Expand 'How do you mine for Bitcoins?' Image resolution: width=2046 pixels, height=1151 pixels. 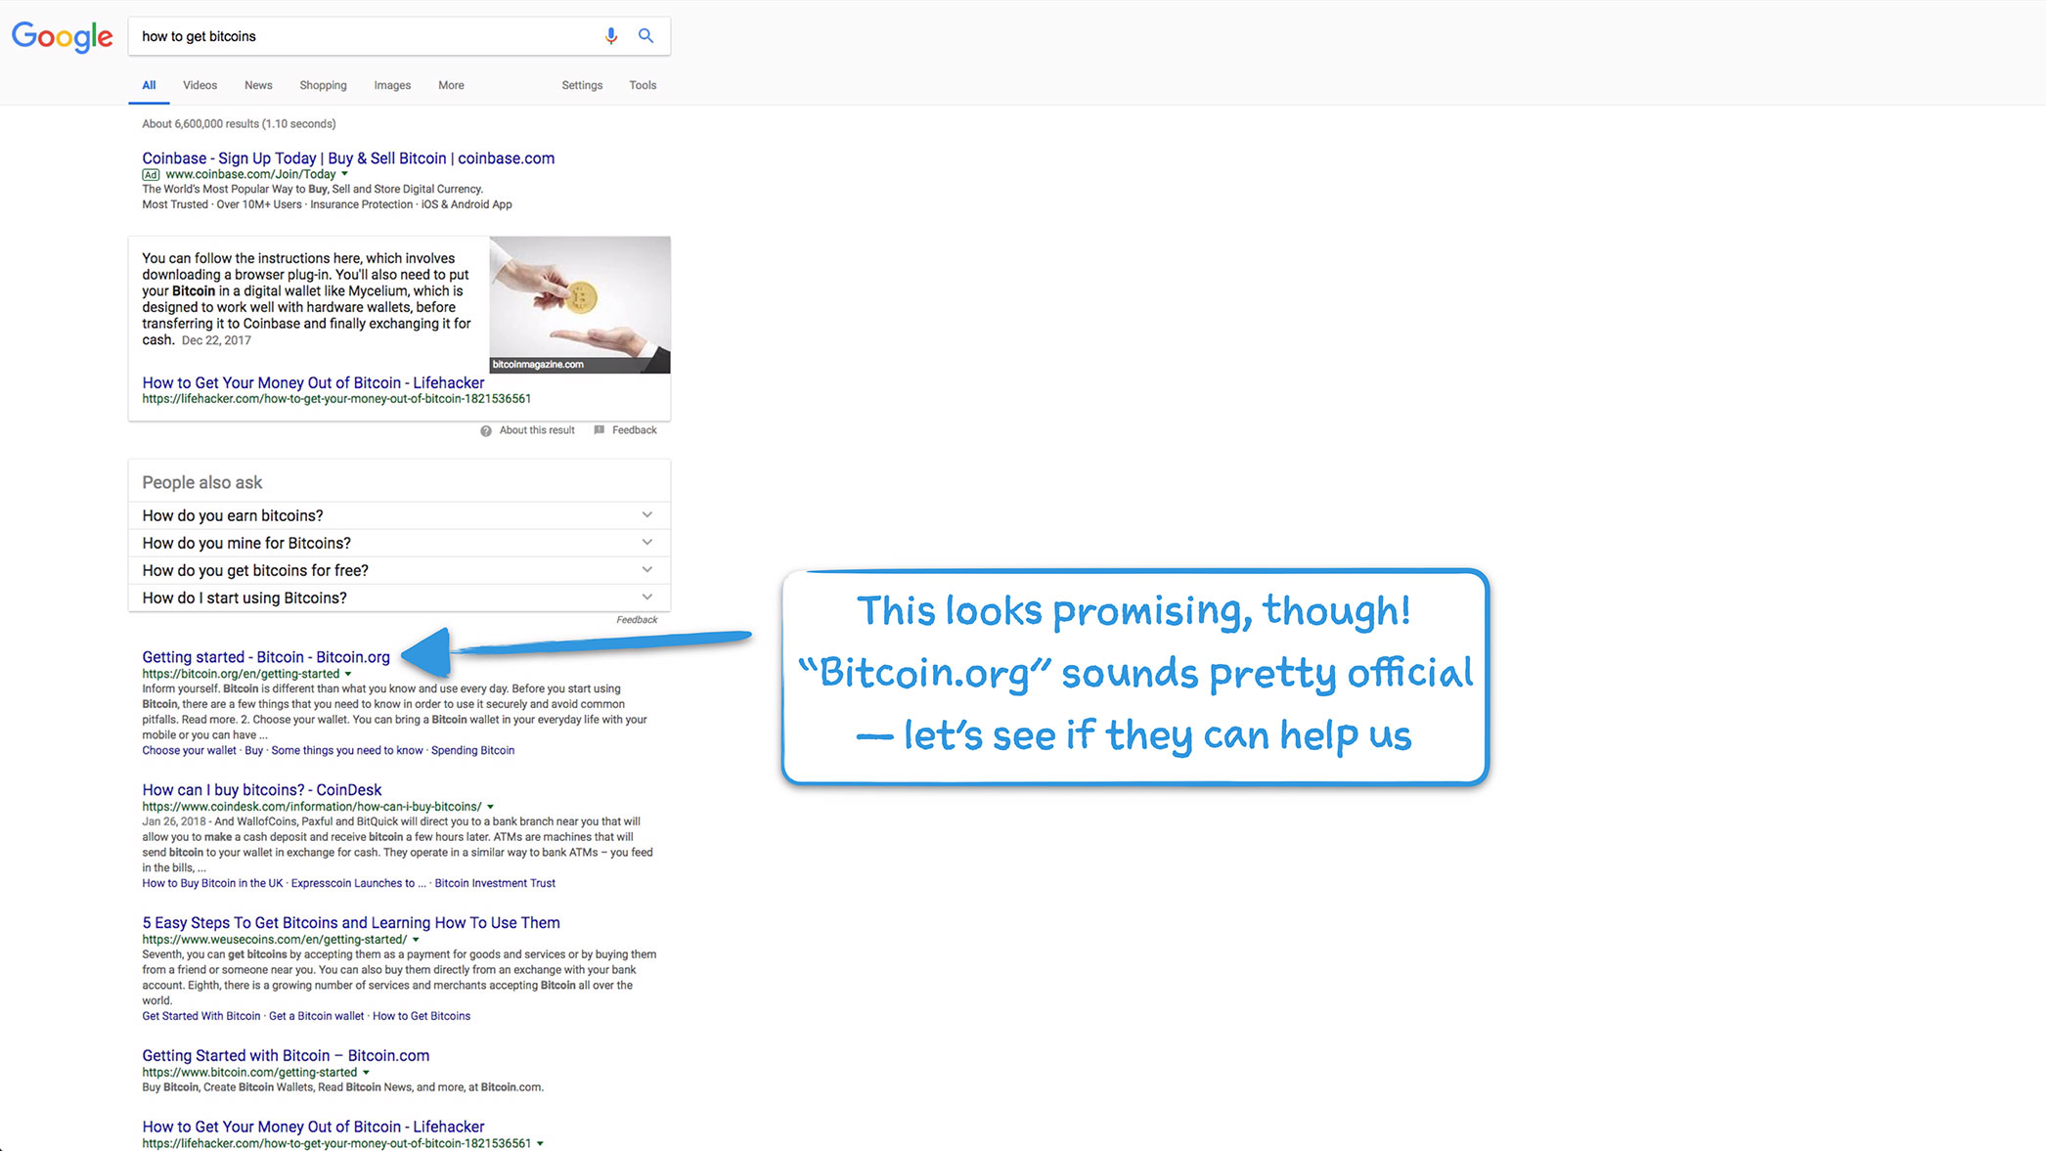tap(646, 543)
